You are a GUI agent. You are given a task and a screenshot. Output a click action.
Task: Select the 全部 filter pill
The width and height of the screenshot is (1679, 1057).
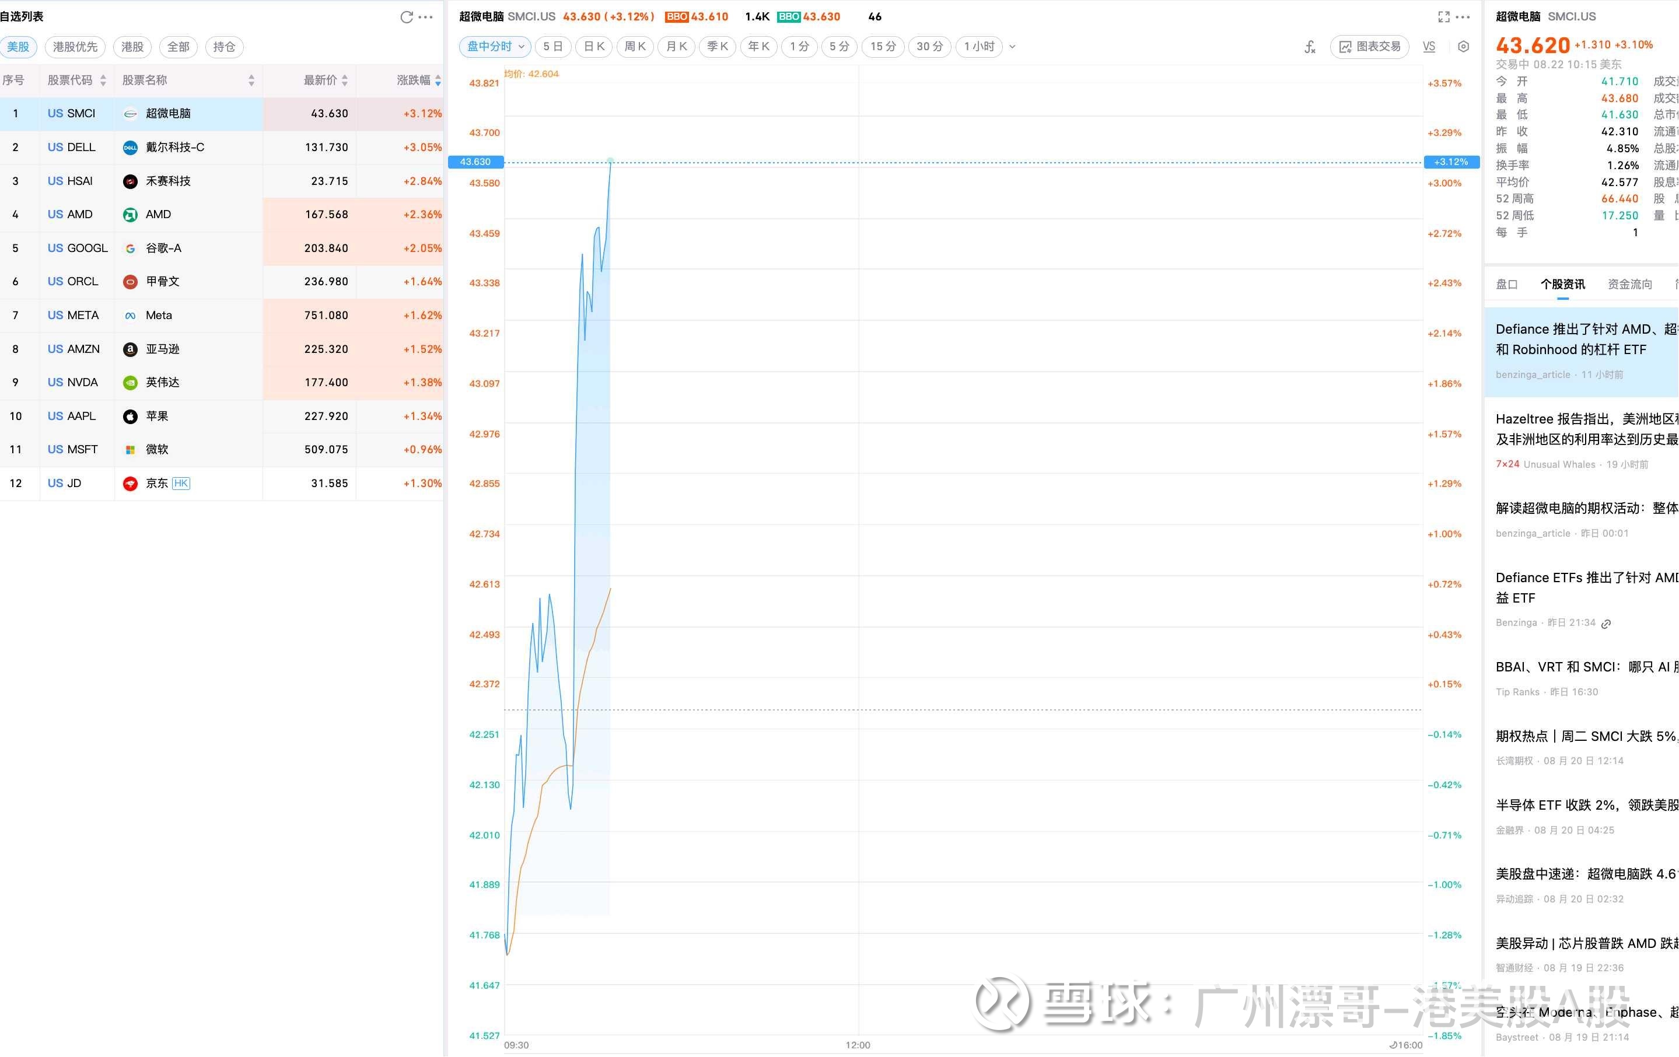pyautogui.click(x=179, y=47)
